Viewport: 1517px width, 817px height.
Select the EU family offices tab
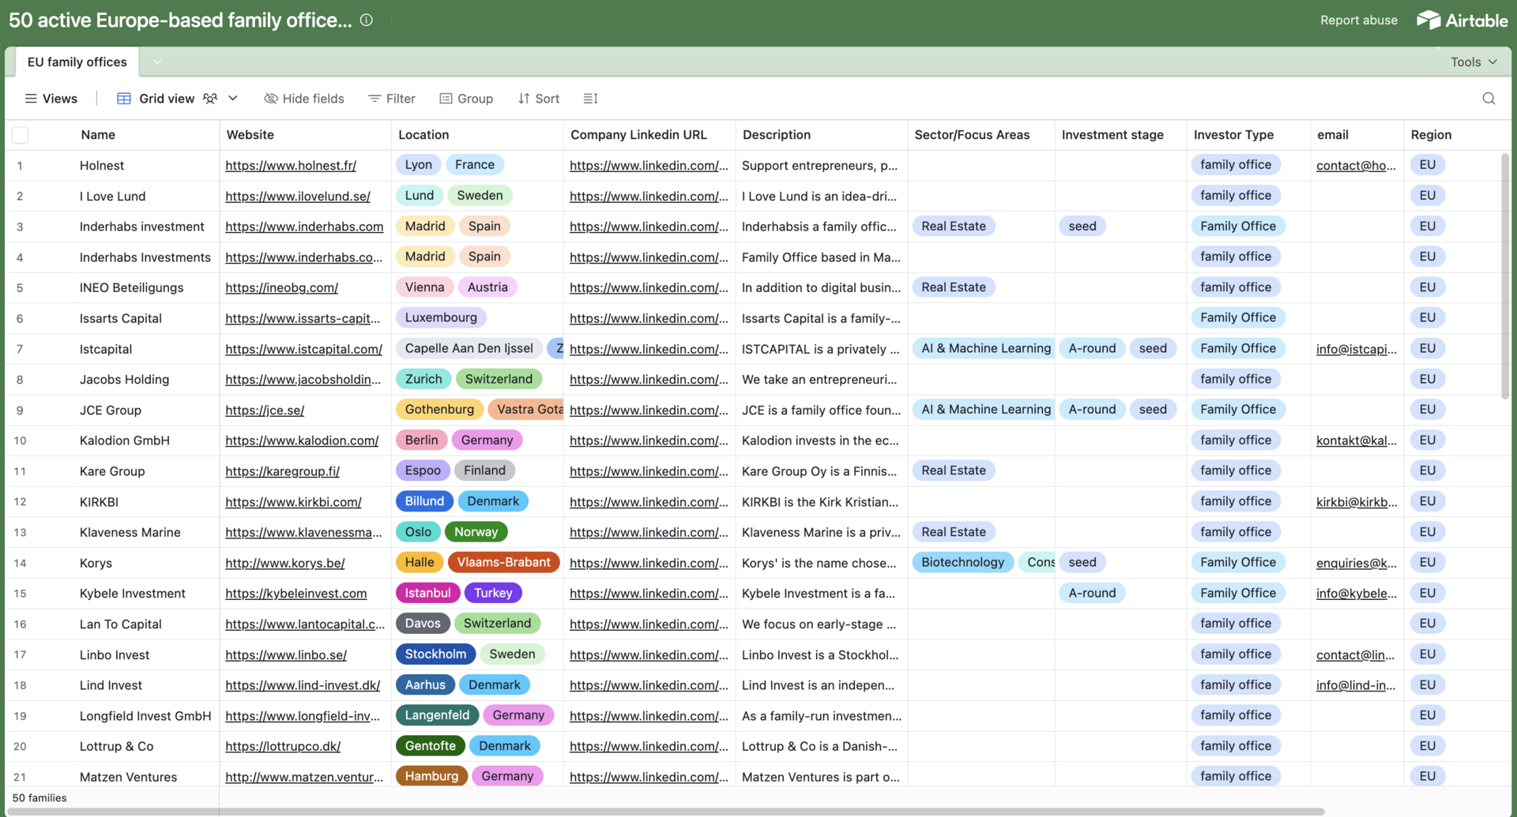pyautogui.click(x=77, y=62)
